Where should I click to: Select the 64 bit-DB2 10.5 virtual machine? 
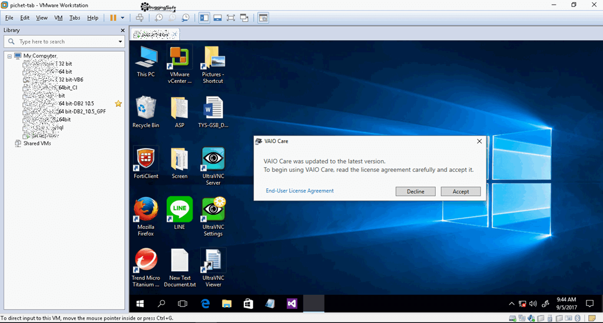pyautogui.click(x=58, y=104)
